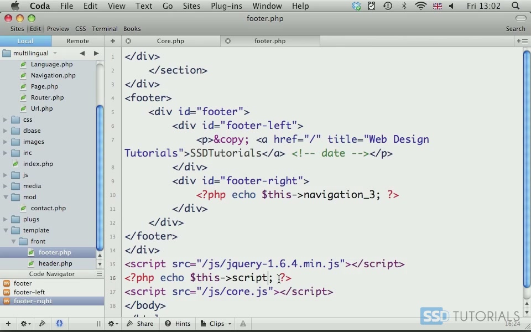Viewport: 531px width, 332px height.
Task: Open Language.php in file list
Action: pos(51,64)
